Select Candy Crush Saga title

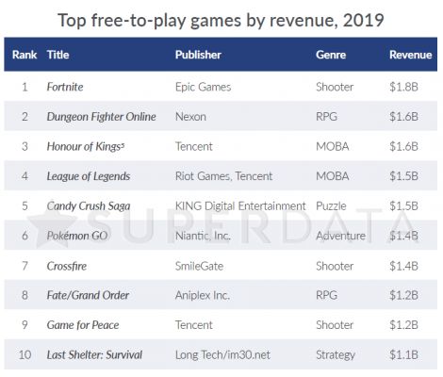pyautogui.click(x=89, y=206)
